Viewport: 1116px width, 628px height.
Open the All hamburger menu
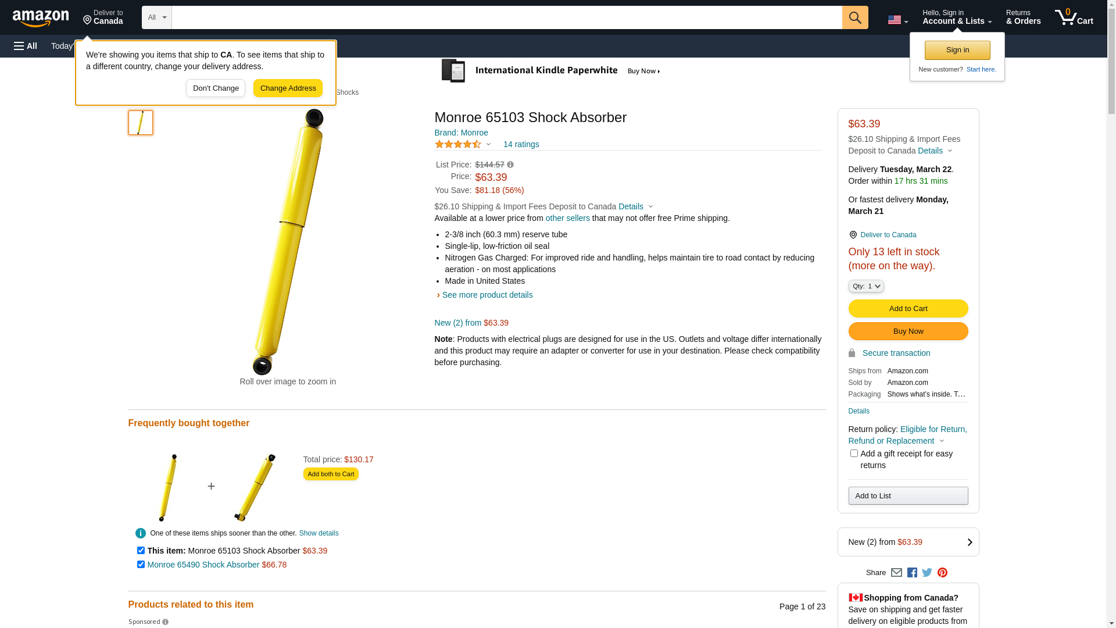click(x=26, y=46)
